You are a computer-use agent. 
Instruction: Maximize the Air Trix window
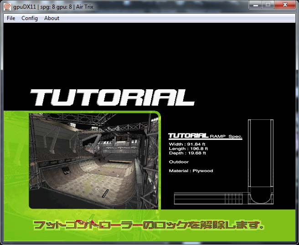coord(268,5)
